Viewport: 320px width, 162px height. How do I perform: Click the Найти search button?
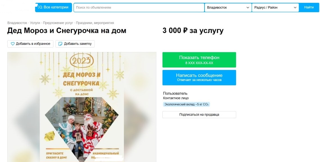coord(309,7)
